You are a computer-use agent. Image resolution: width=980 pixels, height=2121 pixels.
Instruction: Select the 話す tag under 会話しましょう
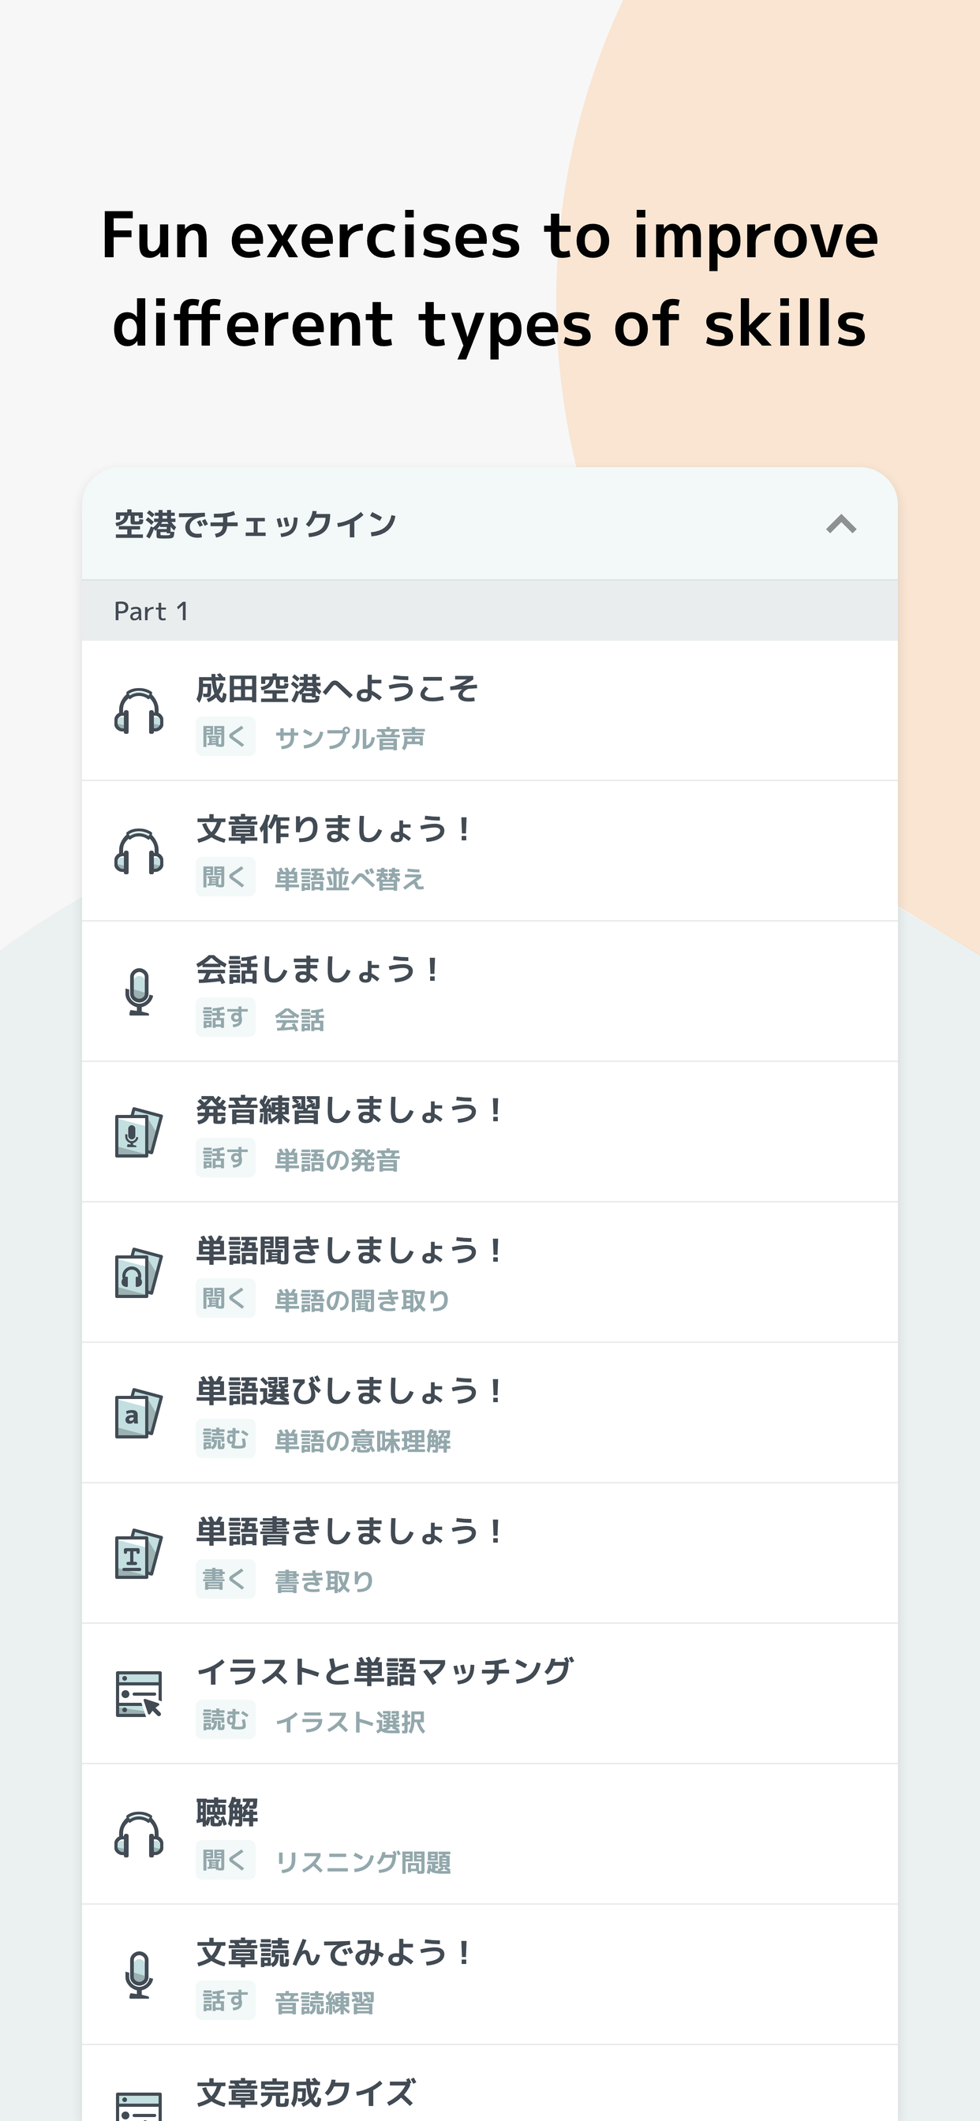click(225, 1019)
